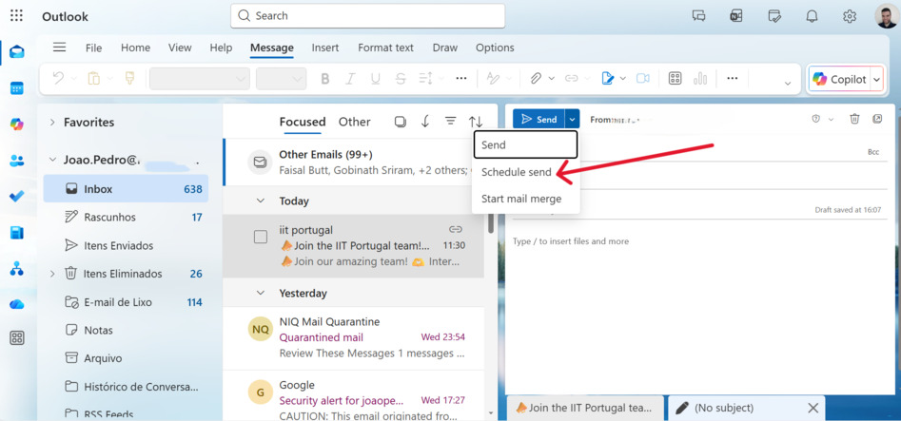Open the org chart app icon in the sidebar
The image size is (901, 421).
(17, 268)
